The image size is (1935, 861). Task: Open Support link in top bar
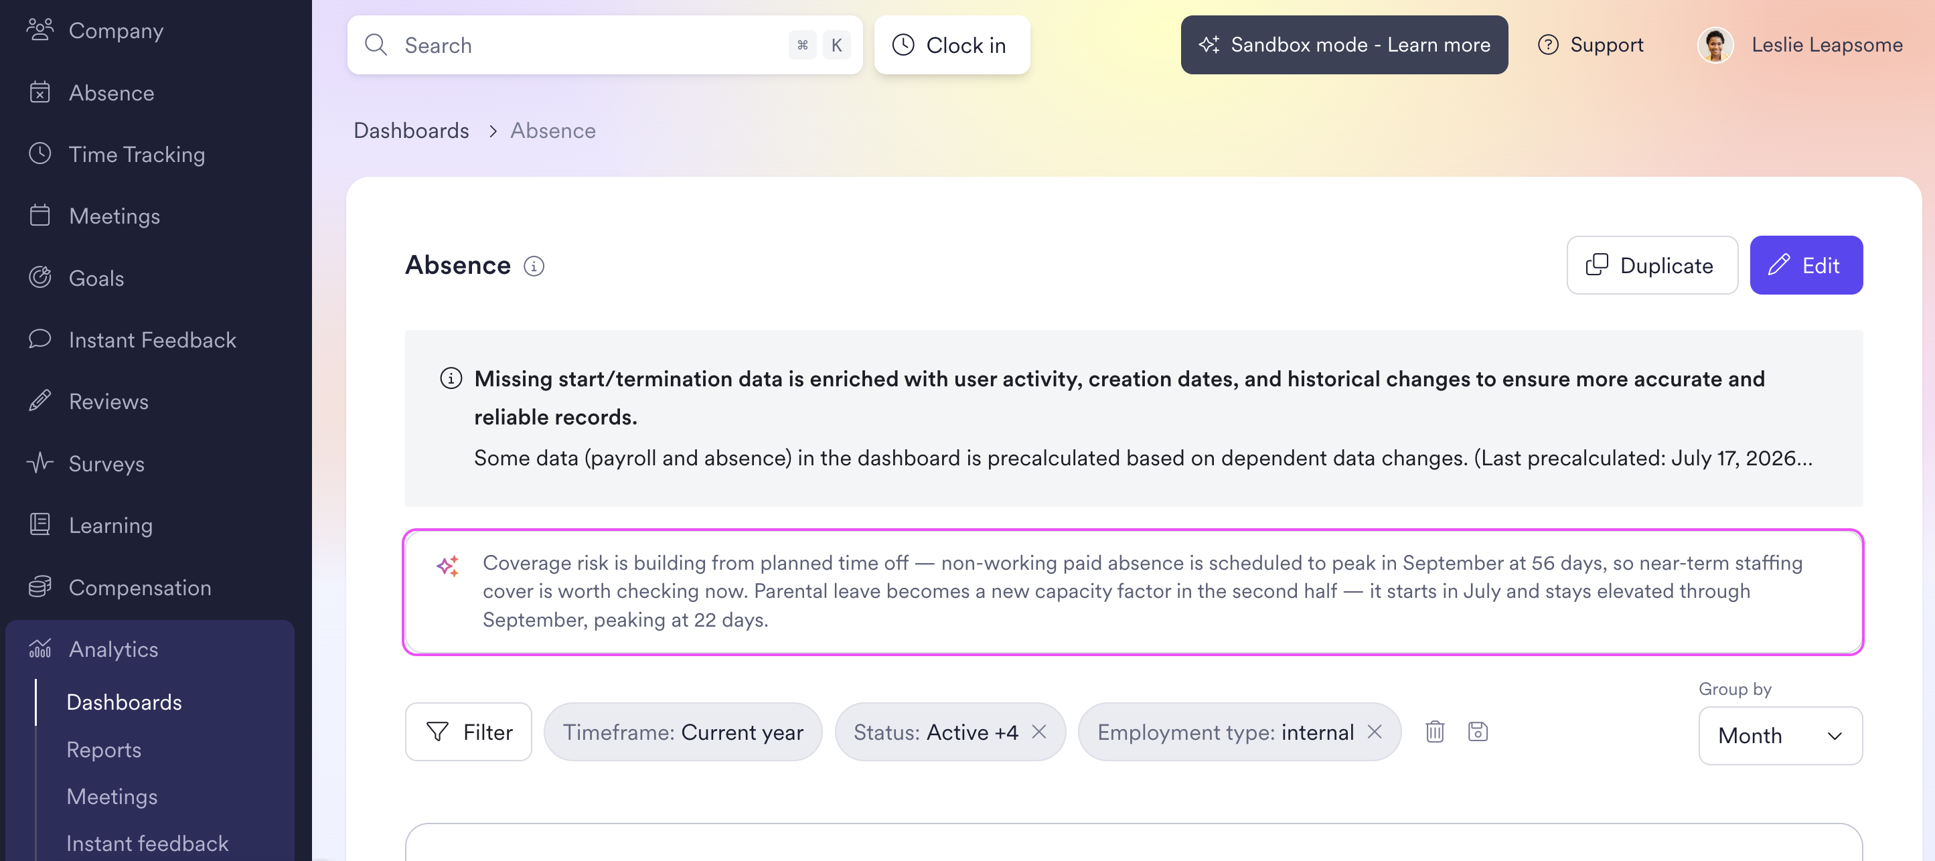click(x=1591, y=45)
